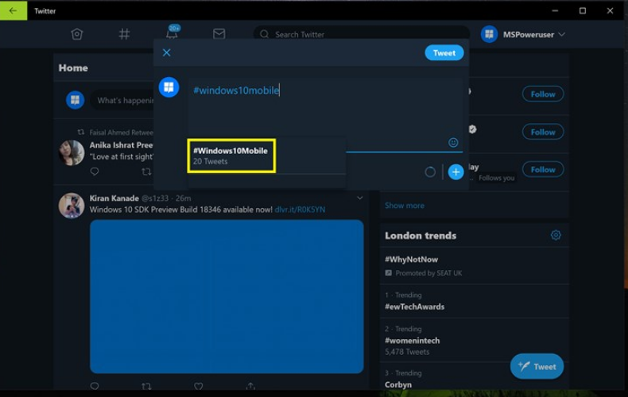Open Kiran Kanade tweet options chevron
This screenshot has width=628, height=397.
pyautogui.click(x=359, y=198)
